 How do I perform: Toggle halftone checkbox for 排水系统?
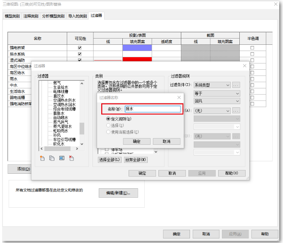pyautogui.click(x=252, y=54)
